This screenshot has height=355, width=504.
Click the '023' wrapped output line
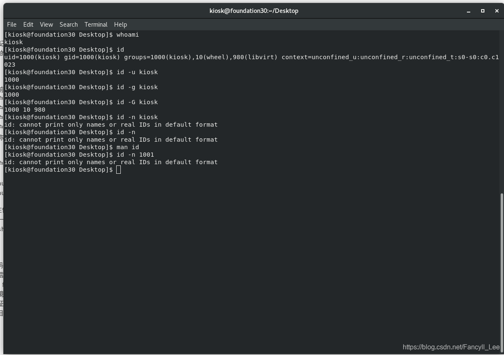point(10,65)
